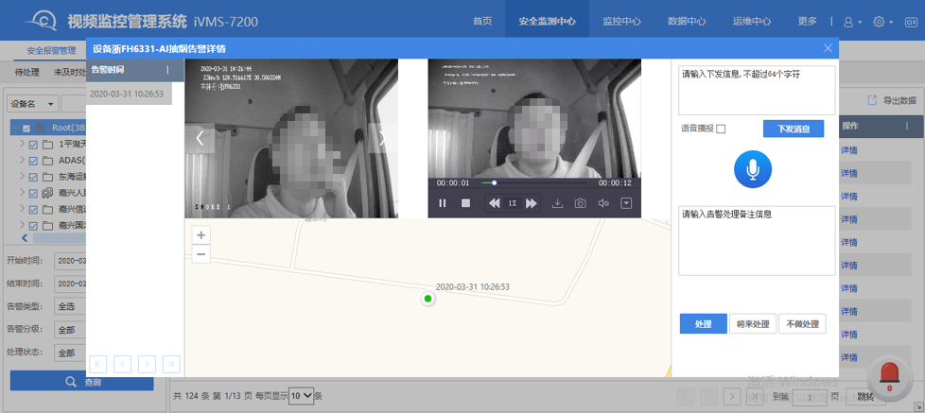Expand the 嘉兴人 tree node
The width and height of the screenshot is (925, 413).
(x=22, y=192)
